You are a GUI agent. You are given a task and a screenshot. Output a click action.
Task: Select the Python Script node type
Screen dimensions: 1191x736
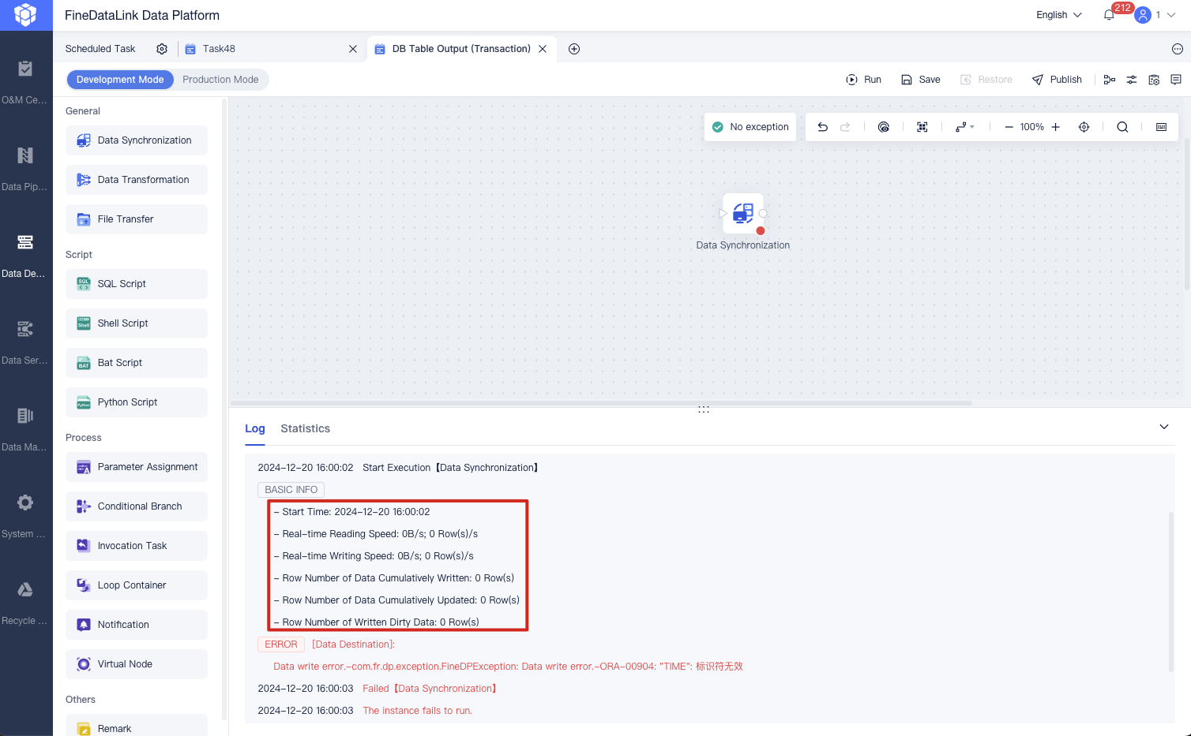click(137, 402)
